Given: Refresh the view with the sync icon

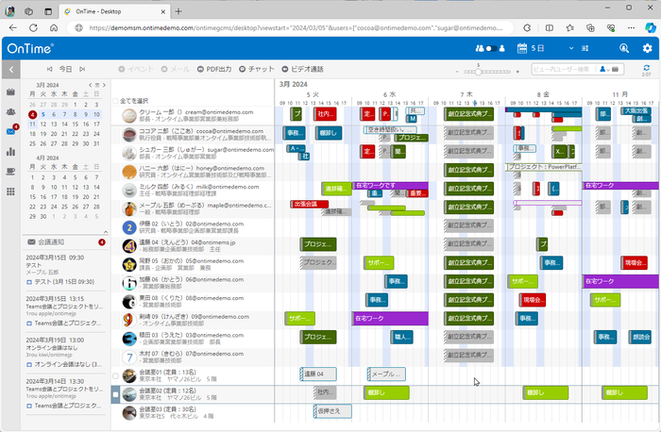Looking at the screenshot, I should (x=646, y=68).
